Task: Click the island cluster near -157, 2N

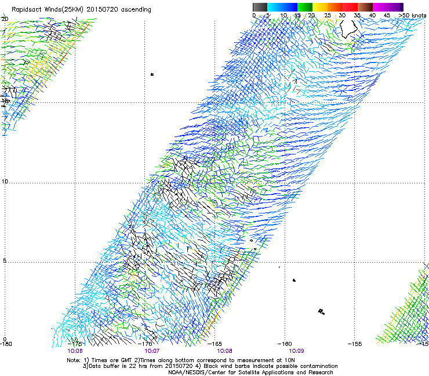Action: pos(322,312)
